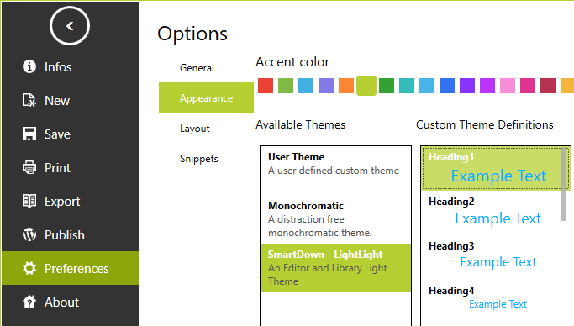Choose the amber yellow accent swatch
Image resolution: width=574 pixels, height=326 pixels.
click(x=567, y=86)
